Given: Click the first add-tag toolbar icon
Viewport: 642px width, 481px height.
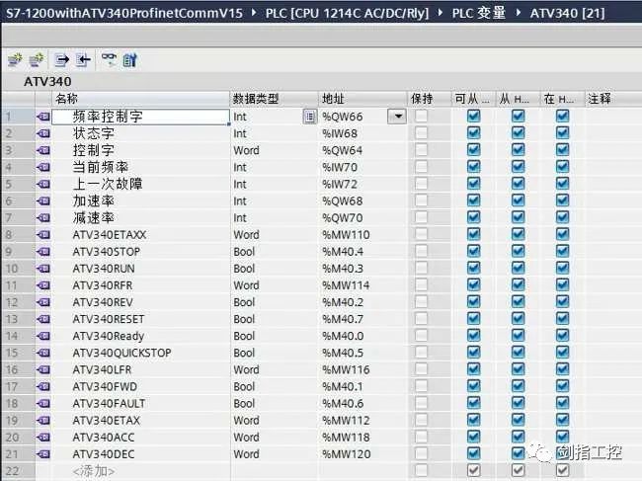Looking at the screenshot, I should (x=13, y=60).
